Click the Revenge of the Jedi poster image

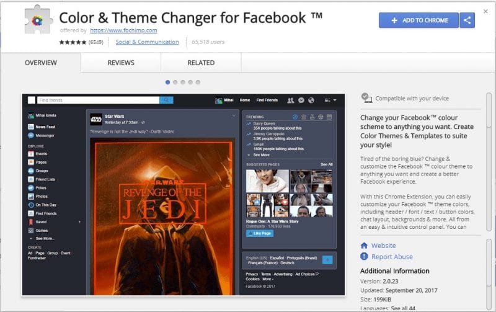pos(162,211)
